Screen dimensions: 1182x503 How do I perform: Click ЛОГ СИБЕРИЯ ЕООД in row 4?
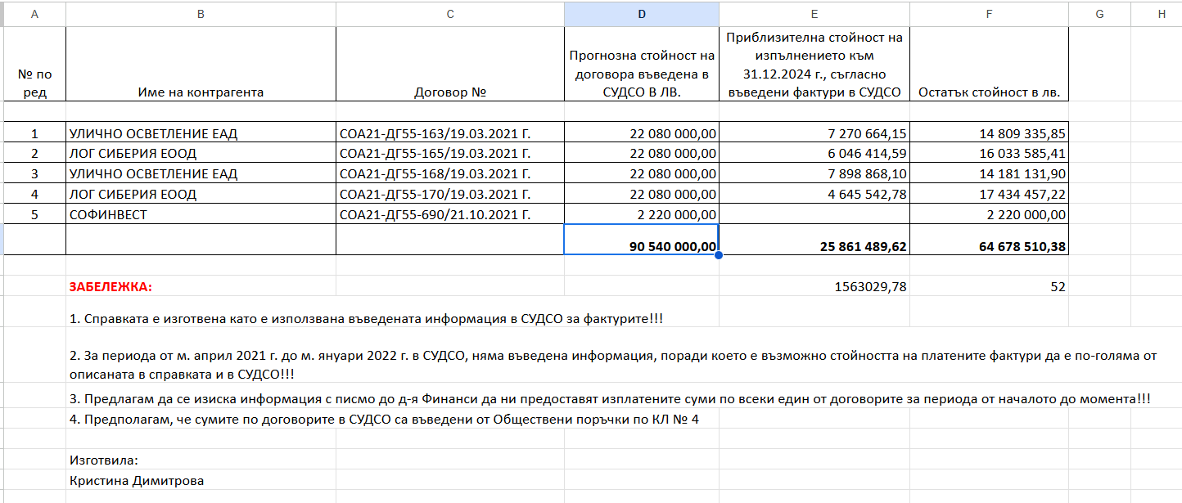tap(201, 195)
